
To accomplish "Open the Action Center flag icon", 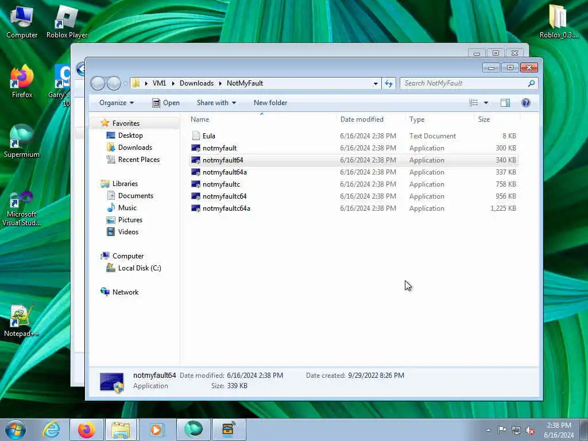I will (x=502, y=431).
